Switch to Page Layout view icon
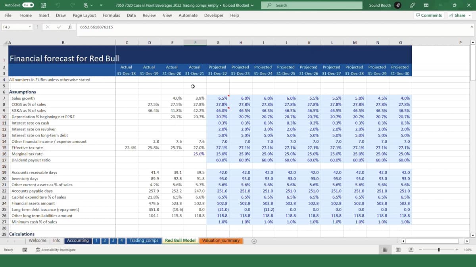Screen dimensions: 476x267 (398, 250)
